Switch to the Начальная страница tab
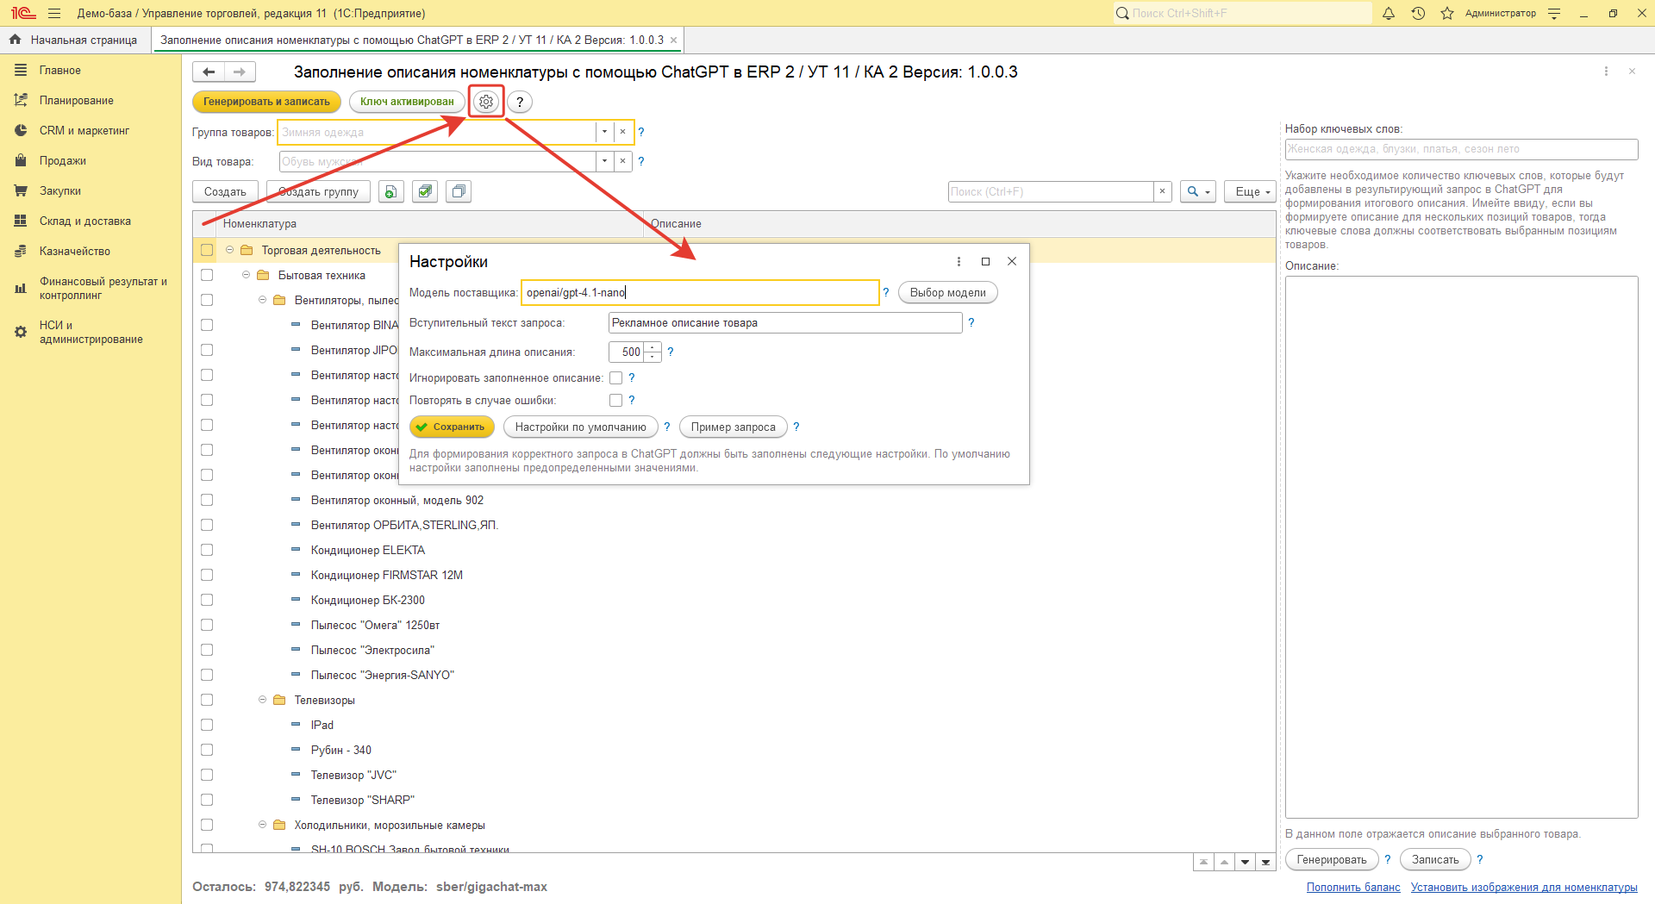1655x904 pixels. pos(76,40)
